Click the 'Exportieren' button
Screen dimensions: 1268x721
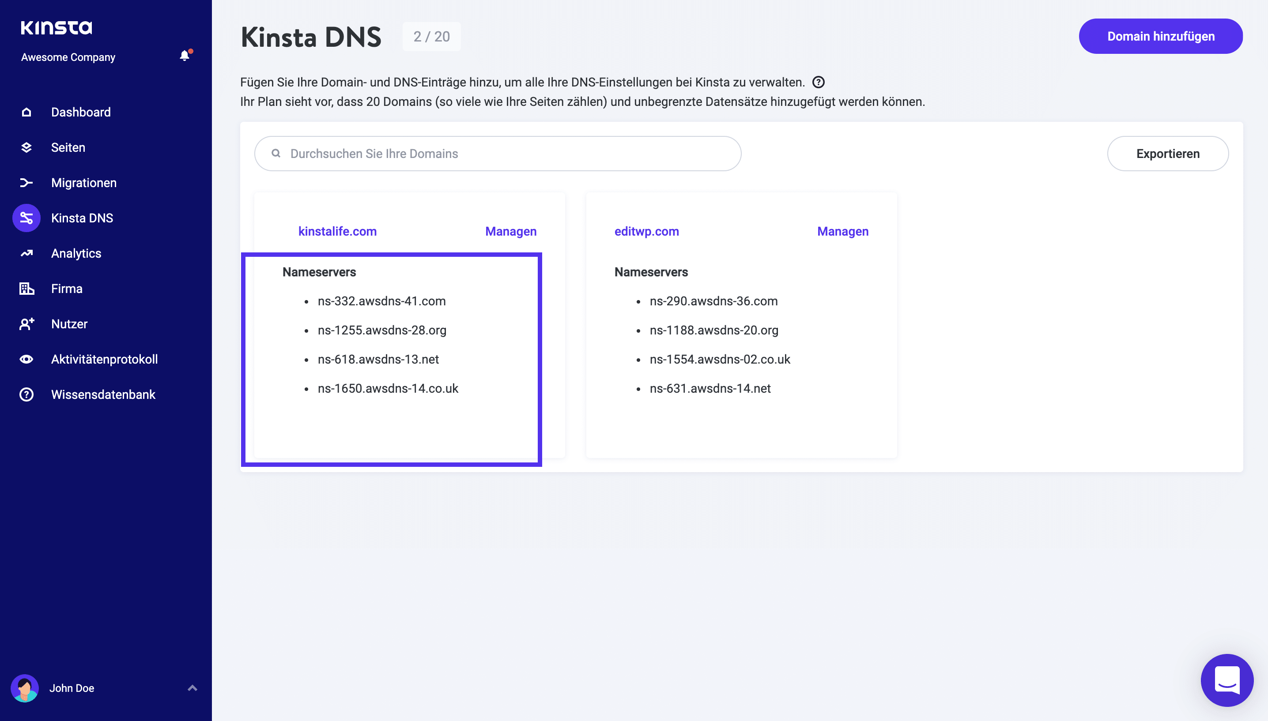(1169, 153)
